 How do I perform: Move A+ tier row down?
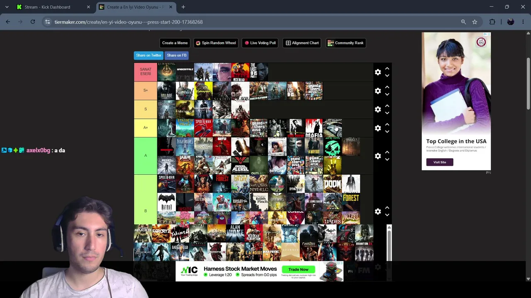pos(387,131)
